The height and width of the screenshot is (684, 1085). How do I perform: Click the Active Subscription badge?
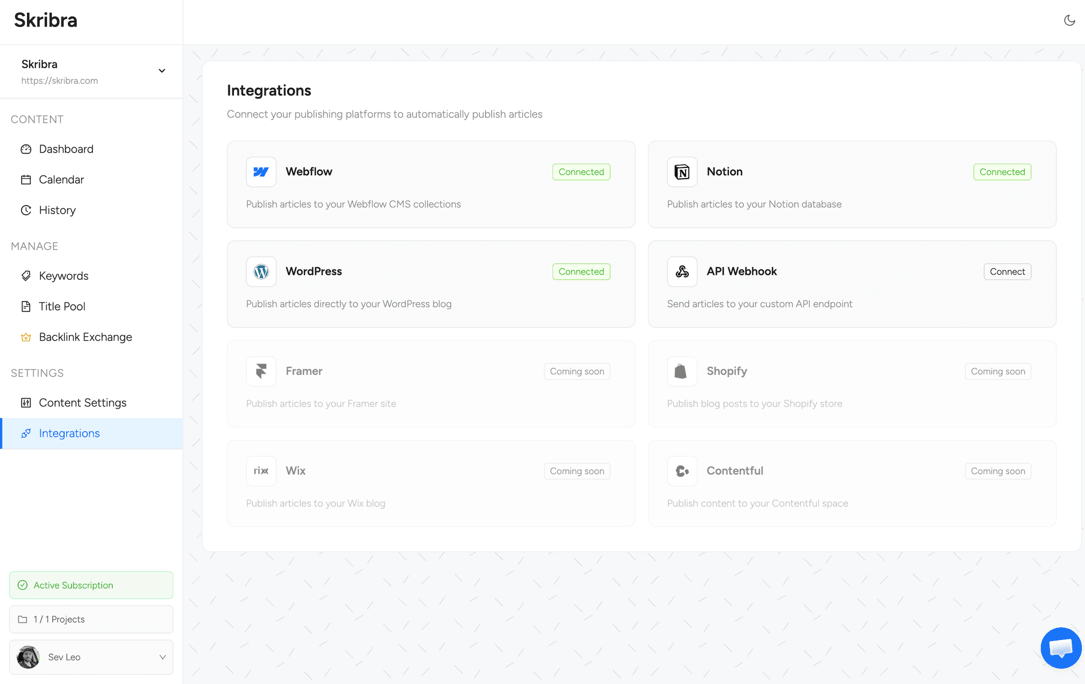tap(91, 585)
